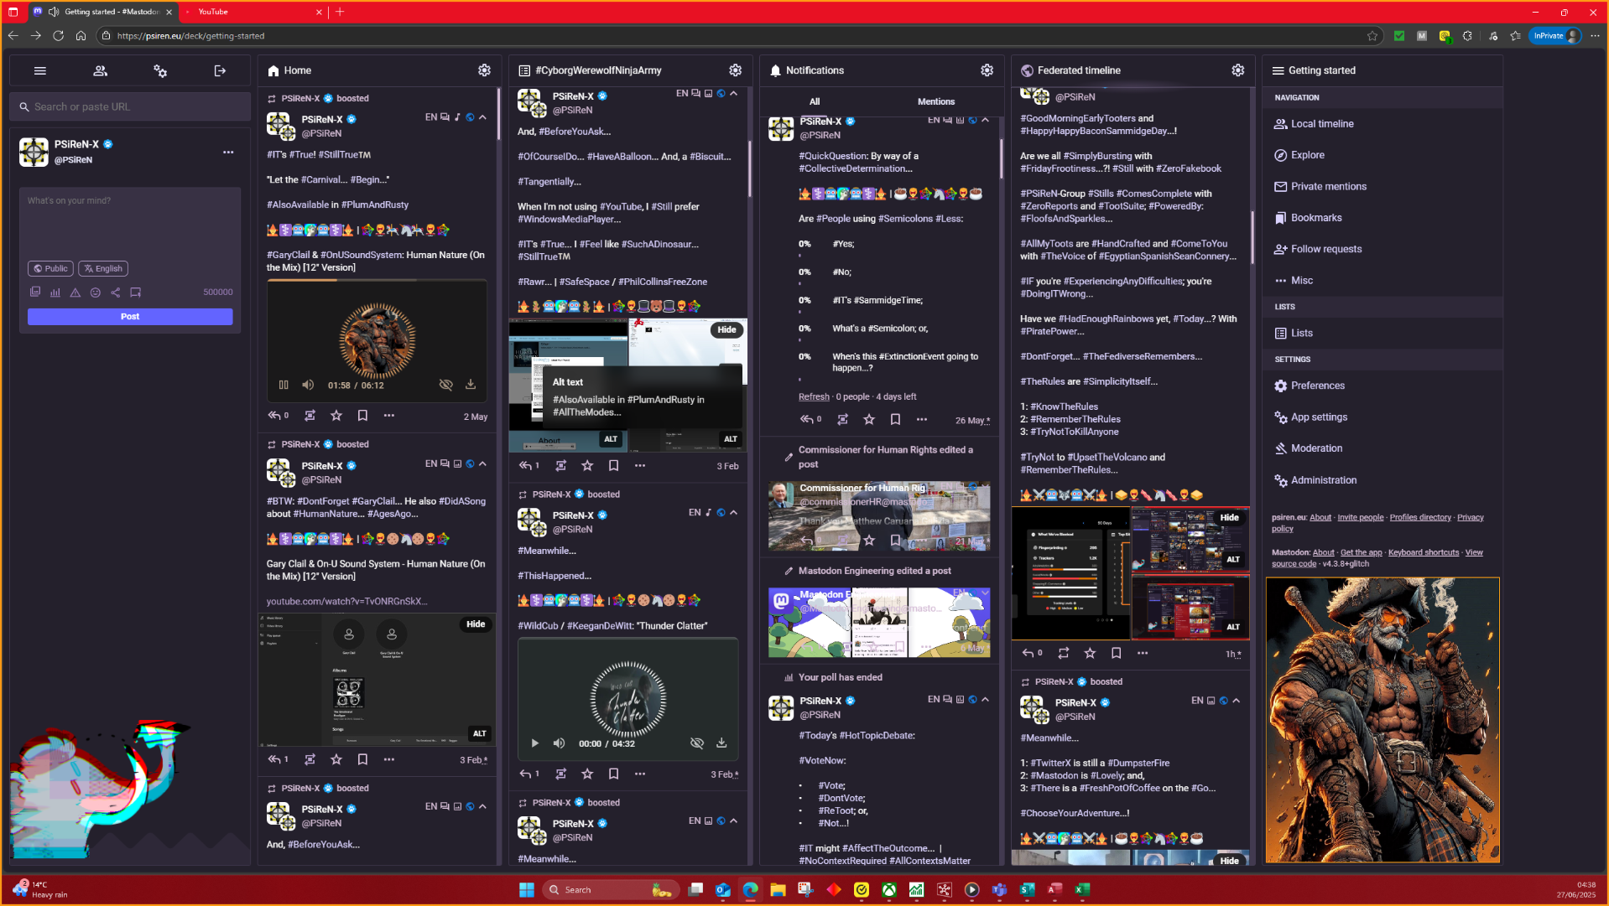Open the Invite people link
Screen dimensions: 1609x906
1361,517
